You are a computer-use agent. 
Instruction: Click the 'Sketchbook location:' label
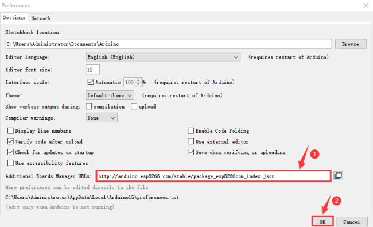point(33,32)
